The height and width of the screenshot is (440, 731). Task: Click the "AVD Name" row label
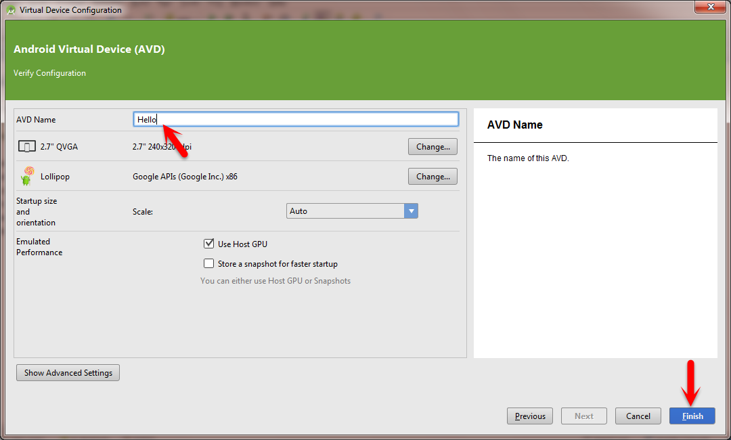tap(36, 120)
